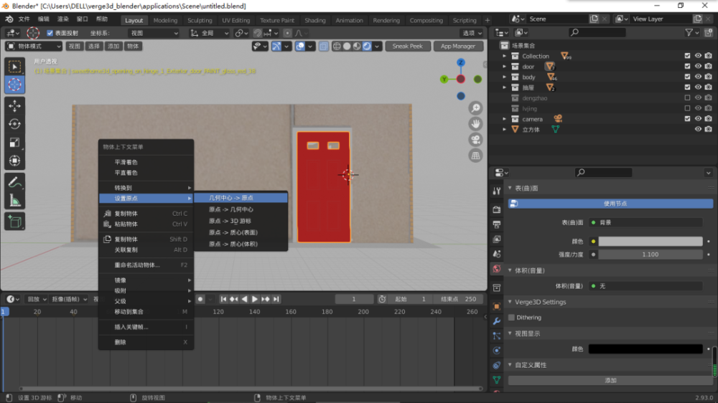The width and height of the screenshot is (718, 403).
Task: Choose 原点 -> 3D 游标 from submenu
Action: 241,221
